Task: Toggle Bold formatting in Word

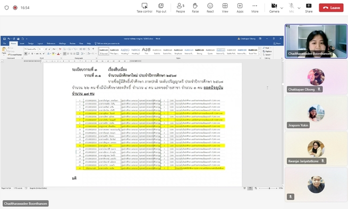Action: coord(26,54)
